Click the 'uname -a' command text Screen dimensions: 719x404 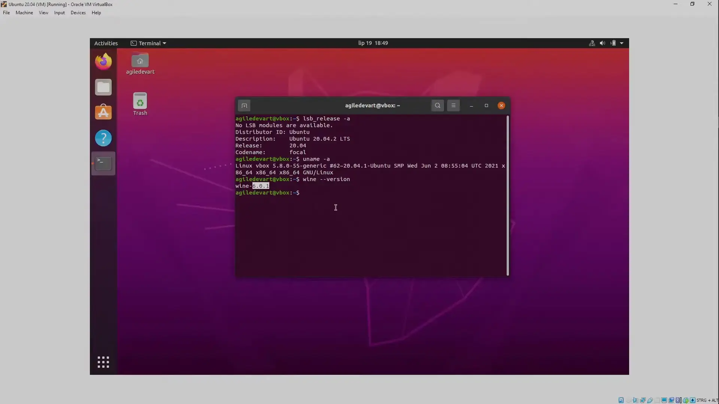316,159
